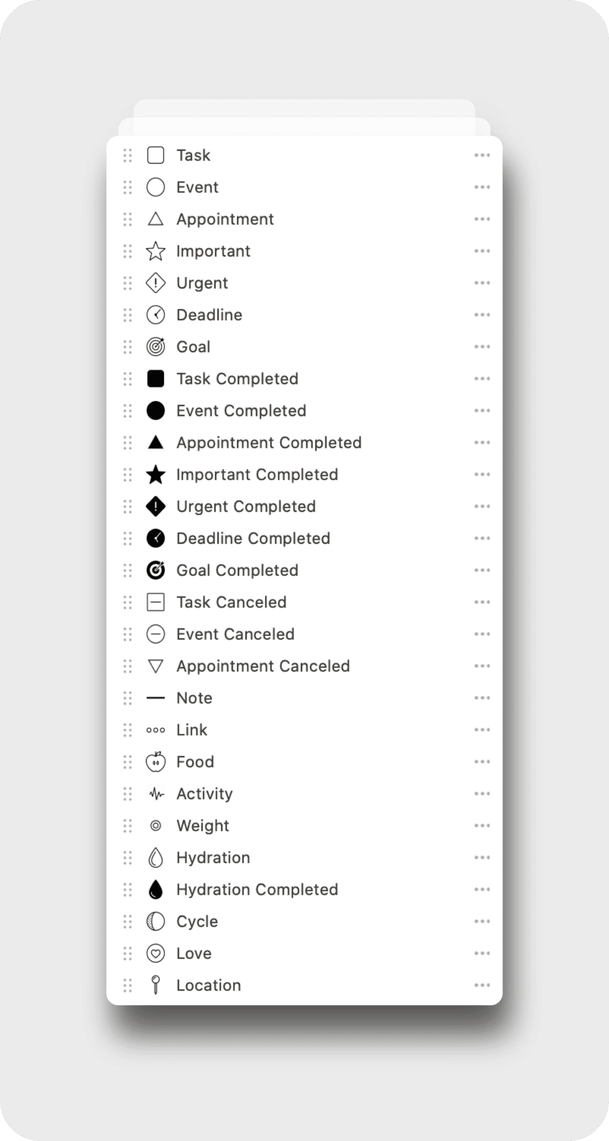
Task: Click the diamond exclamation Urgent icon
Action: pyautogui.click(x=155, y=283)
